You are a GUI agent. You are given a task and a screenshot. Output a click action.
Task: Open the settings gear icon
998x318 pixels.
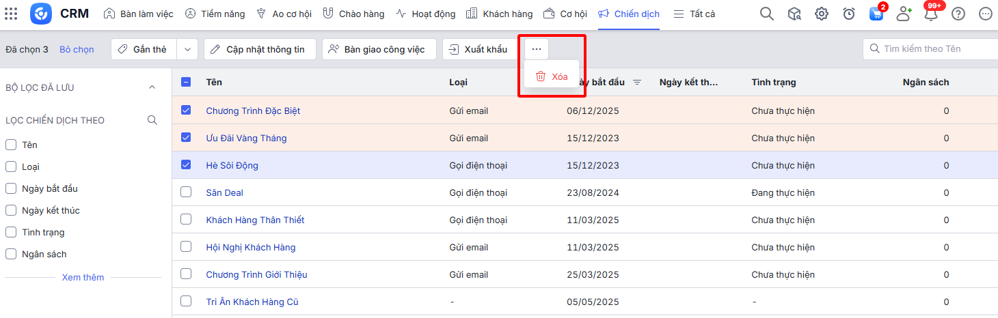pyautogui.click(x=822, y=14)
